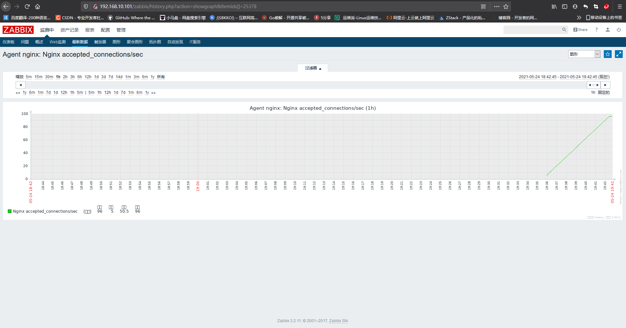Open the 百度翻译 bookmark
This screenshot has width=626, height=328.
click(27, 18)
